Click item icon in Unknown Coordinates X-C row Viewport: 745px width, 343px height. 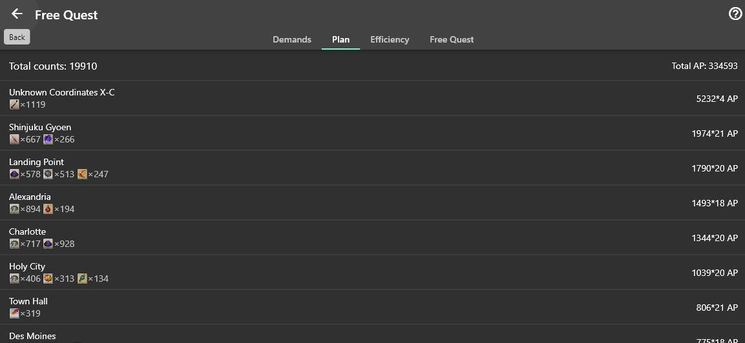14,104
